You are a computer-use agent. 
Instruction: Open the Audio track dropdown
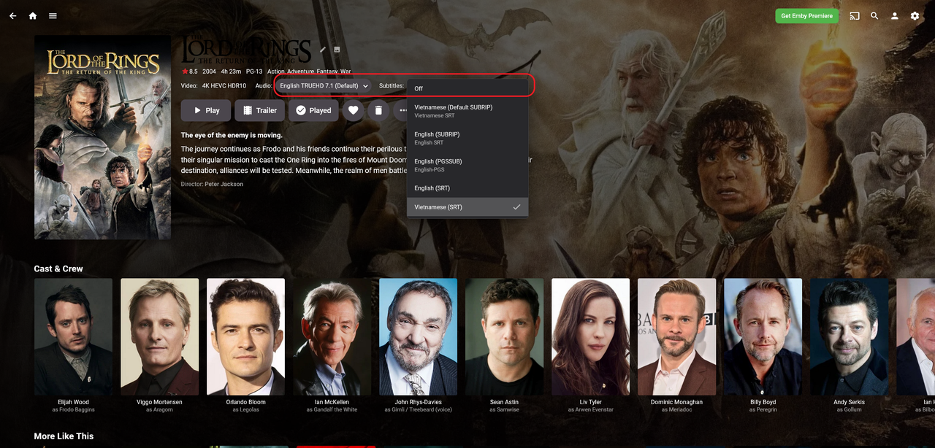click(x=323, y=85)
